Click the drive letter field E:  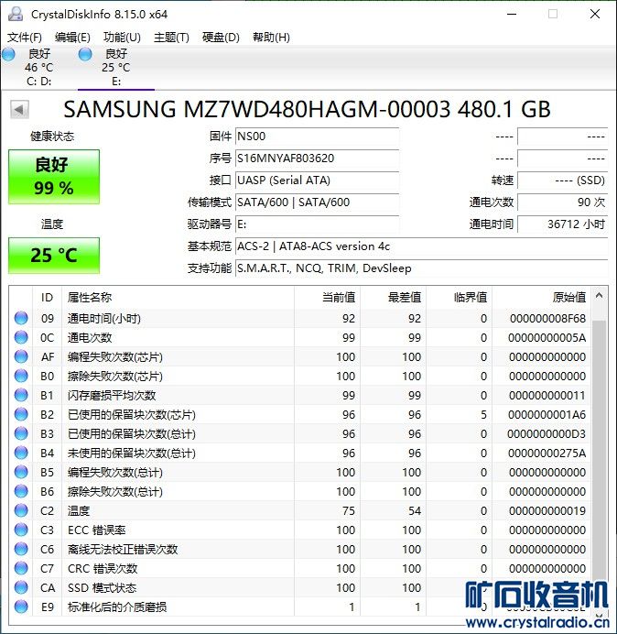tap(317, 224)
